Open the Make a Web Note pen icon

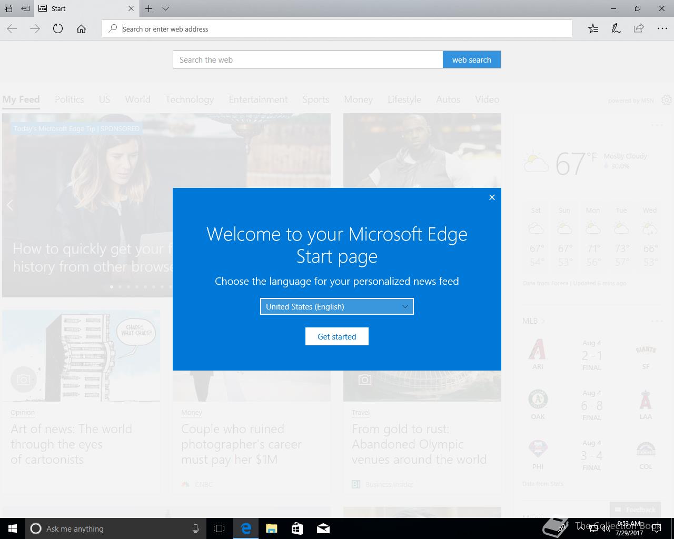click(x=616, y=29)
